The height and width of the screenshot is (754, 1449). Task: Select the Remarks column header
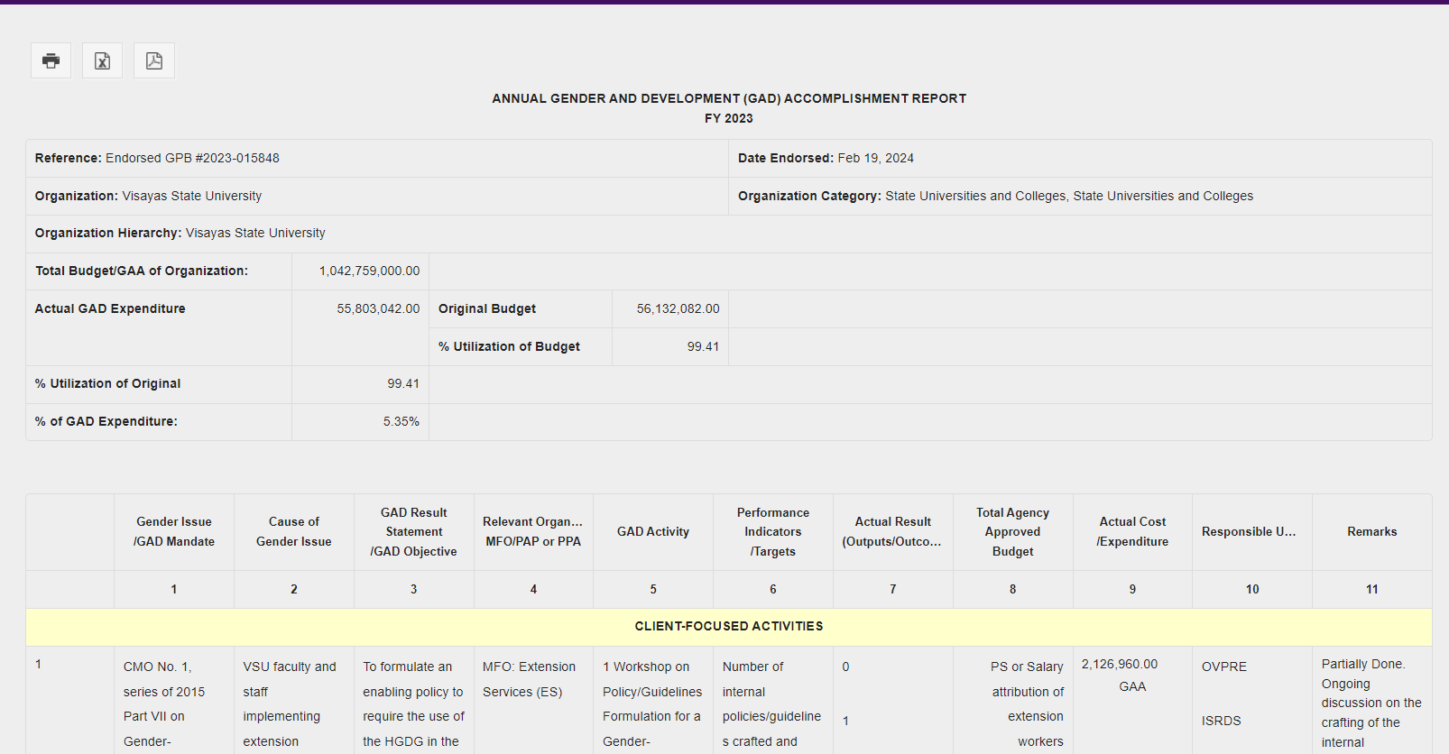(1371, 531)
